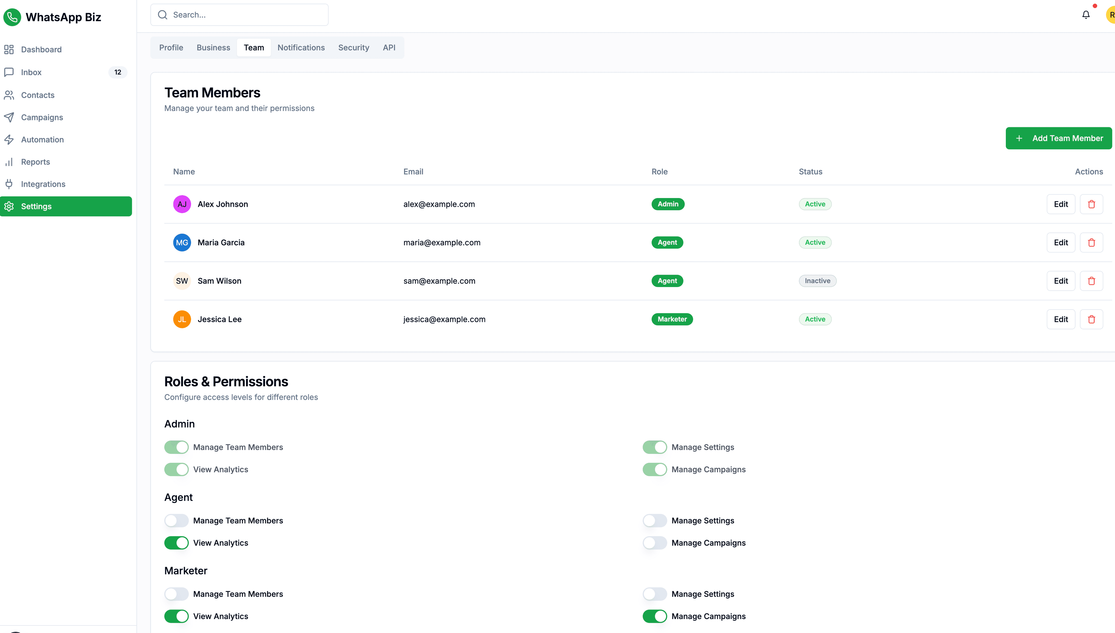This screenshot has width=1115, height=633.
Task: Open Campaigns from the sidebar
Action: pyautogui.click(x=66, y=117)
